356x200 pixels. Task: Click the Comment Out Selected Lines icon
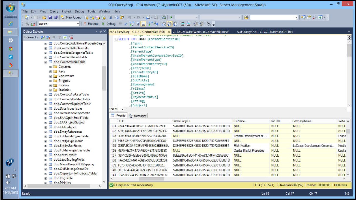(x=182, y=24)
